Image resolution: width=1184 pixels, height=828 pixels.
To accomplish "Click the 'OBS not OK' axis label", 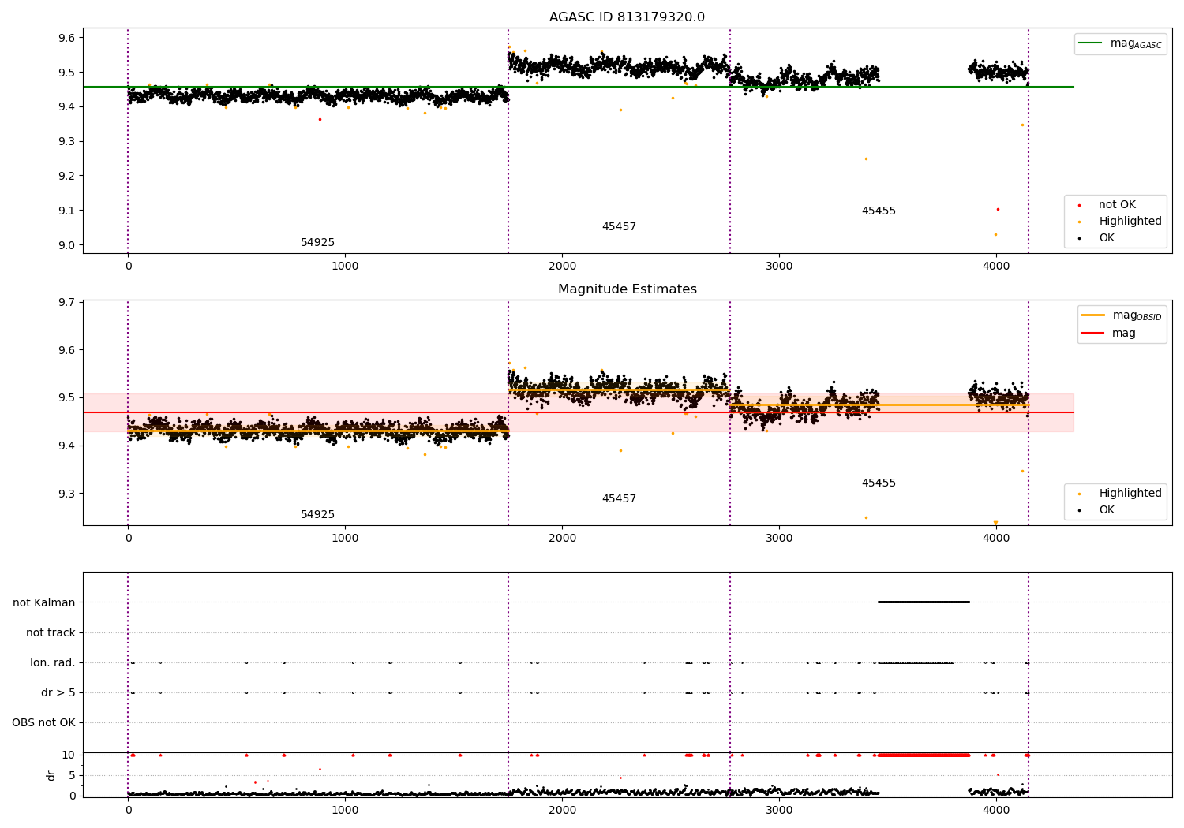I will tap(43, 723).
